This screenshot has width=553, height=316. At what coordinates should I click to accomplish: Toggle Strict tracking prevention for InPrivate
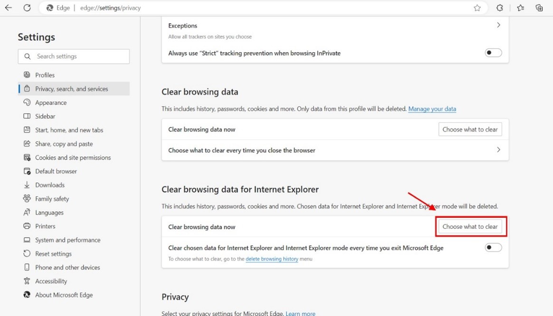(493, 53)
